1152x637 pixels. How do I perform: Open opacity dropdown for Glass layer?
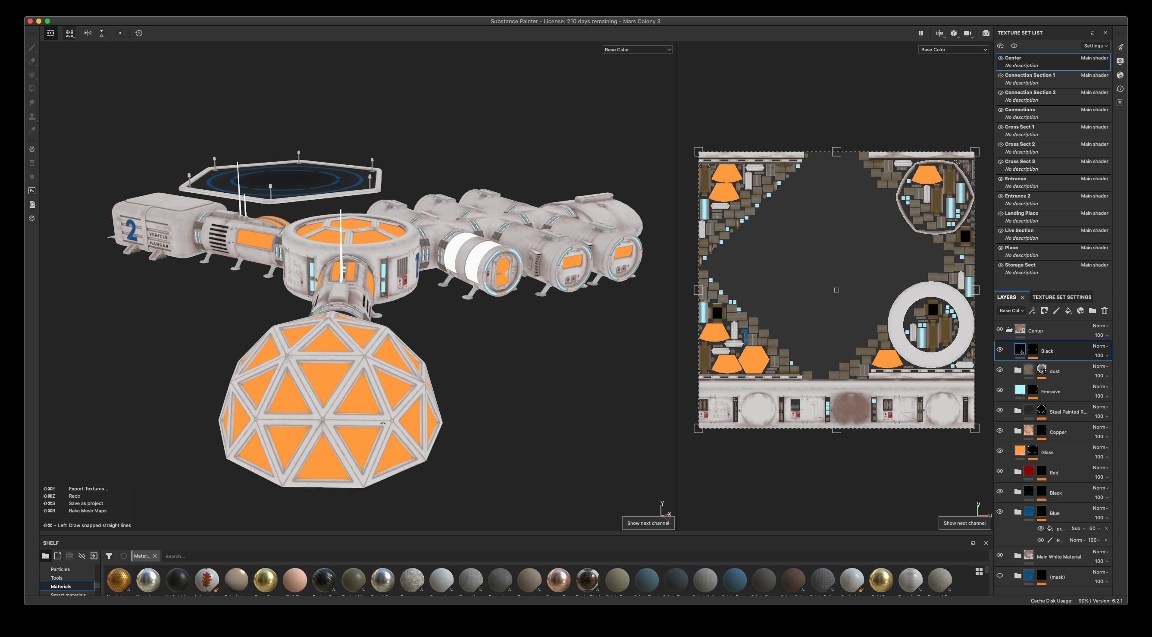tap(1102, 457)
